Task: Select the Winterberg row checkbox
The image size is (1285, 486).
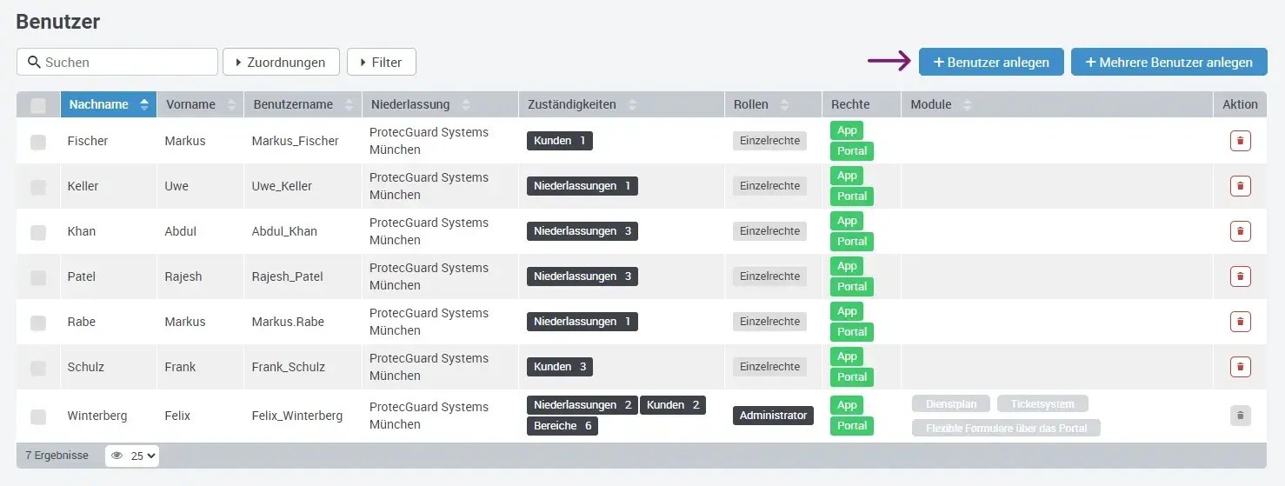Action: pos(38,416)
